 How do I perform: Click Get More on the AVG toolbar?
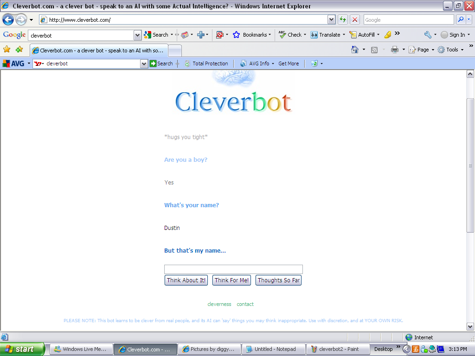pyautogui.click(x=289, y=64)
